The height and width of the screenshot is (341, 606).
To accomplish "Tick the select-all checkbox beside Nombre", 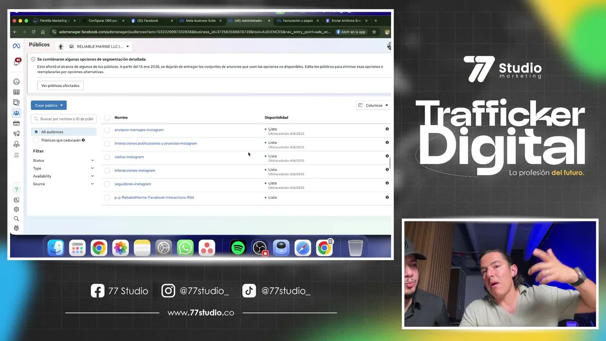I will coord(107,117).
